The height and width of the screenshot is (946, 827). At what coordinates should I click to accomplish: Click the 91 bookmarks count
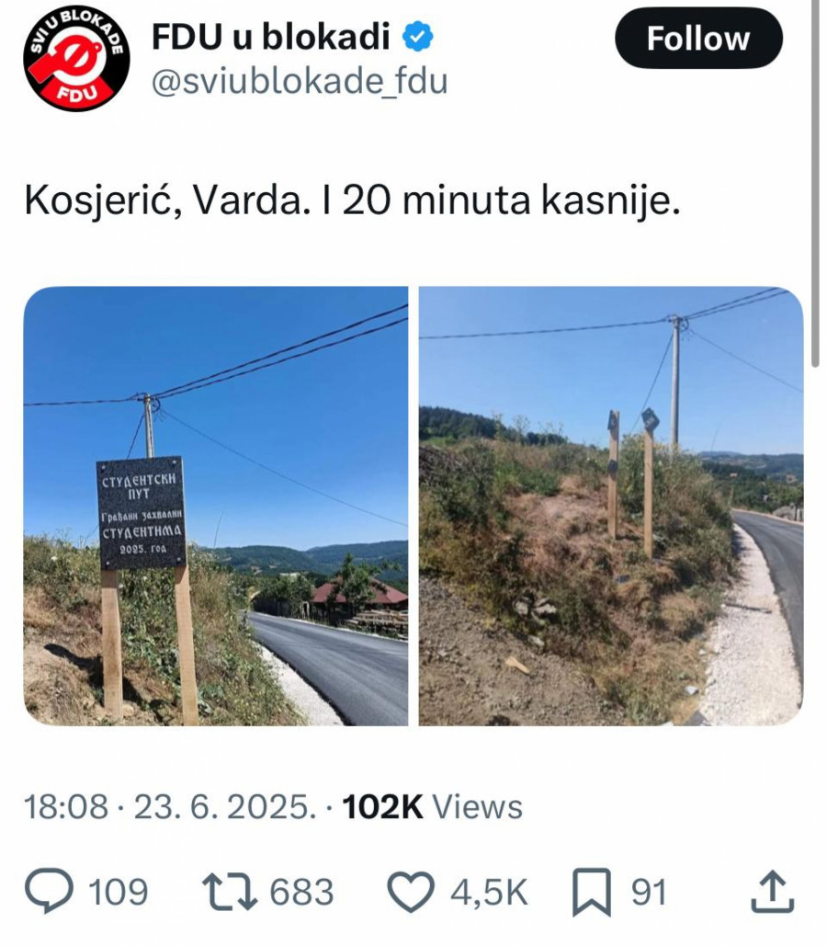[649, 893]
